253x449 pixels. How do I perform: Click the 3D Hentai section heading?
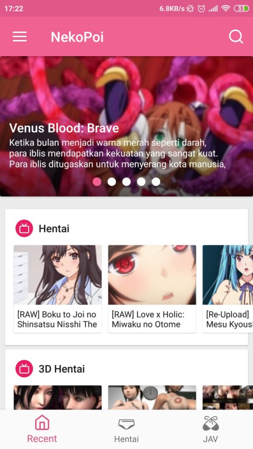point(61,369)
